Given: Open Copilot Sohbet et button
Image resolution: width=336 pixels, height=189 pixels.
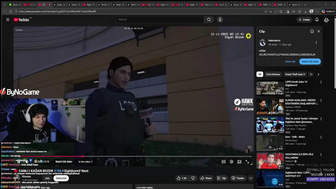Looking at the screenshot, I should pos(328,12).
